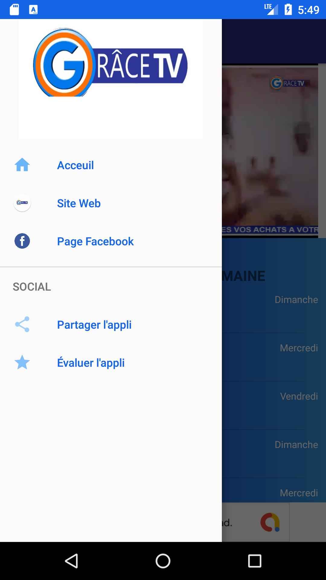Screen dimensions: 326x580
Task: Open the Site Web menu entry
Action: (111, 203)
